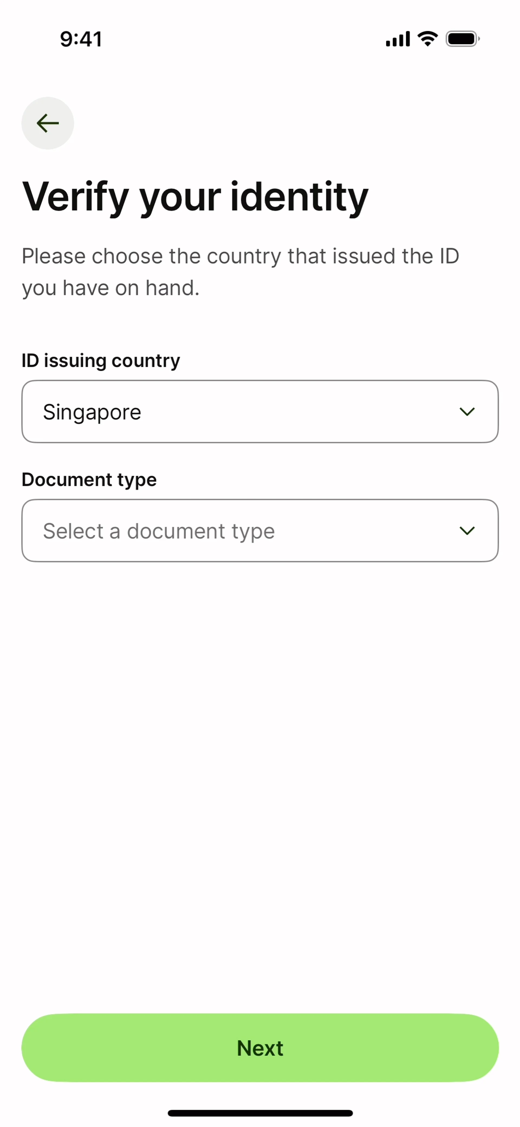Click the ID issuing country label
This screenshot has width=520, height=1127.
pyautogui.click(x=100, y=360)
